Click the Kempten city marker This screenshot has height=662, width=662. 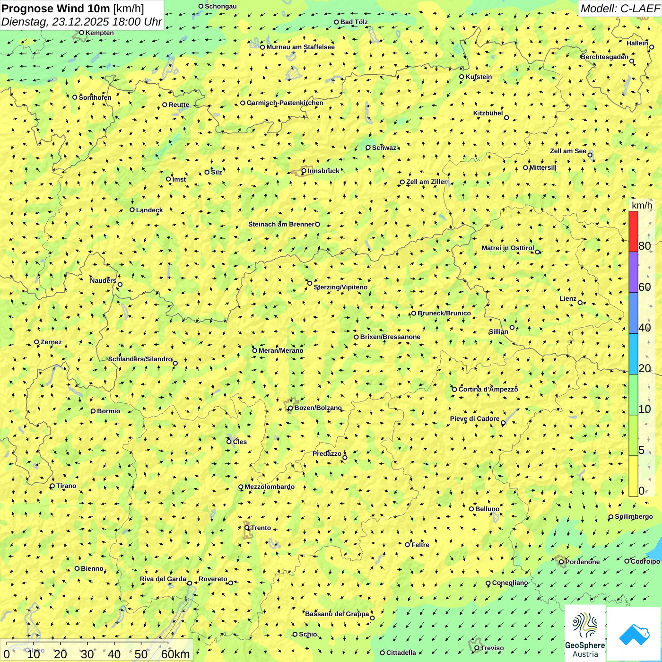81,33
